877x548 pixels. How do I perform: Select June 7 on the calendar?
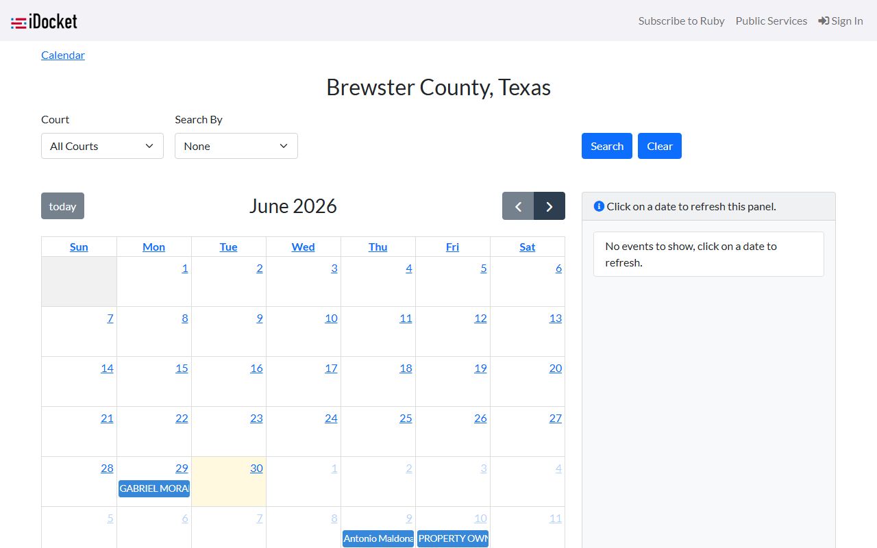coord(110,318)
